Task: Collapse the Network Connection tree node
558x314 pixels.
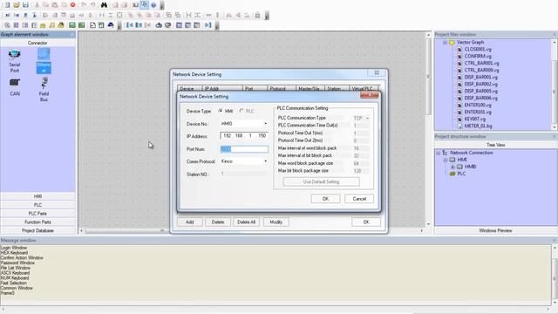Action: pos(439,153)
